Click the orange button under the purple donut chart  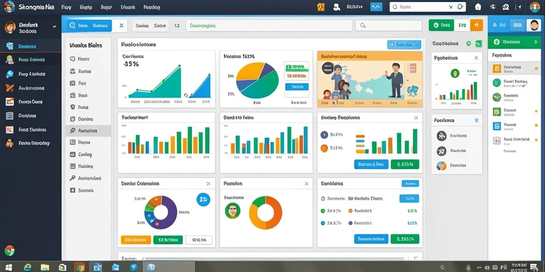136,240
